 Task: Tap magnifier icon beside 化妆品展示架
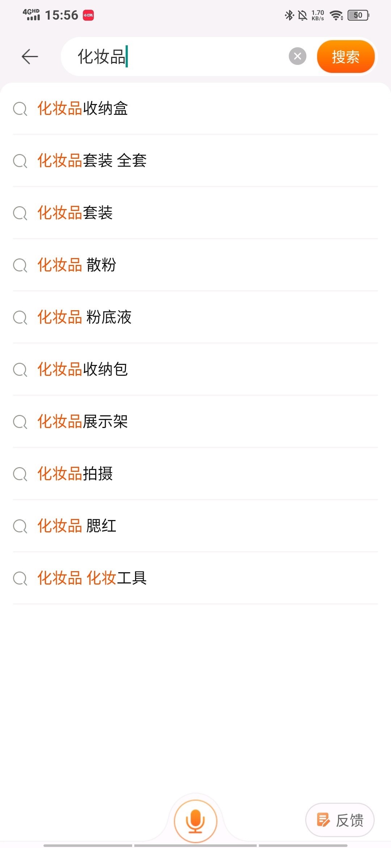point(20,422)
